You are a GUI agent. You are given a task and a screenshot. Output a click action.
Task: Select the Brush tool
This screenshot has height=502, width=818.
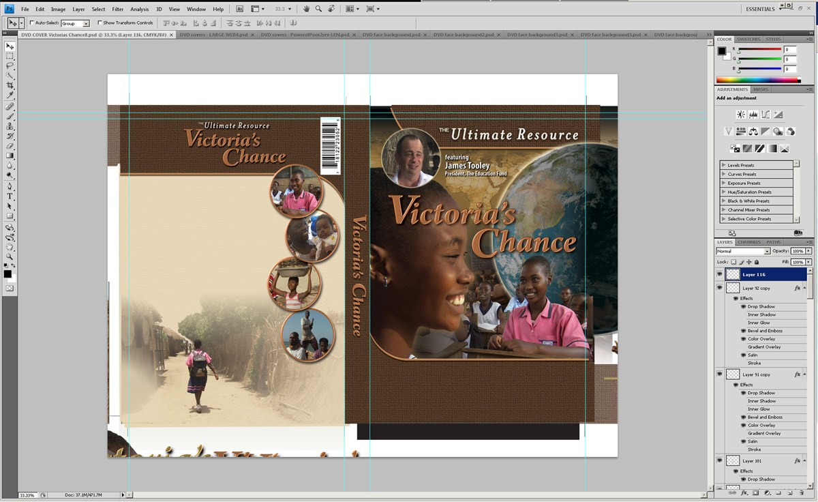pyautogui.click(x=10, y=117)
